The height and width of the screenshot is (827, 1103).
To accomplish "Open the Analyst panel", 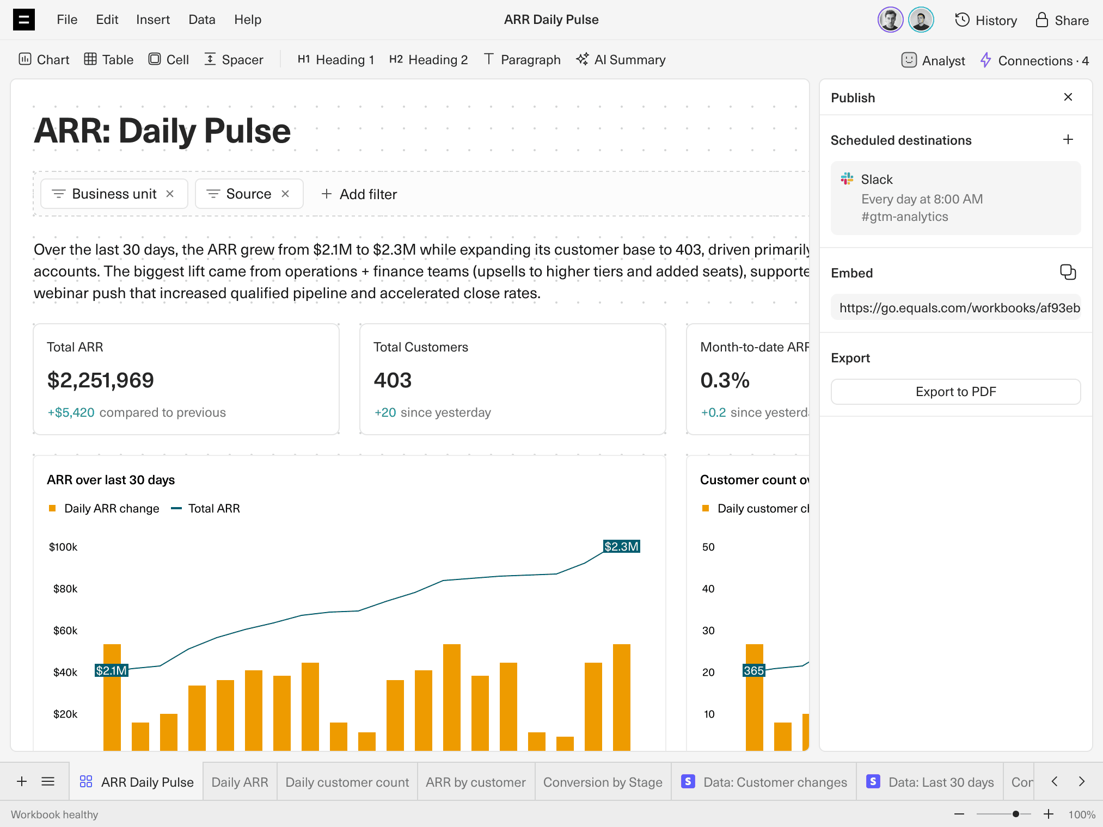I will pos(932,60).
